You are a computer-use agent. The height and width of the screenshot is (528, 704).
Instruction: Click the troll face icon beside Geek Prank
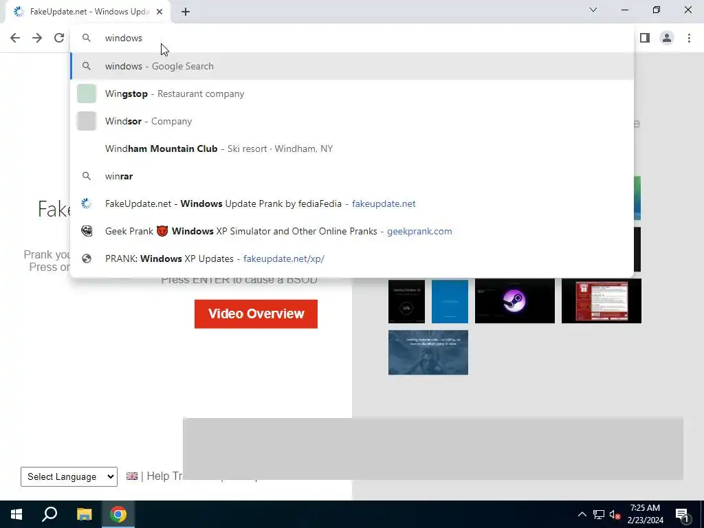tap(87, 231)
